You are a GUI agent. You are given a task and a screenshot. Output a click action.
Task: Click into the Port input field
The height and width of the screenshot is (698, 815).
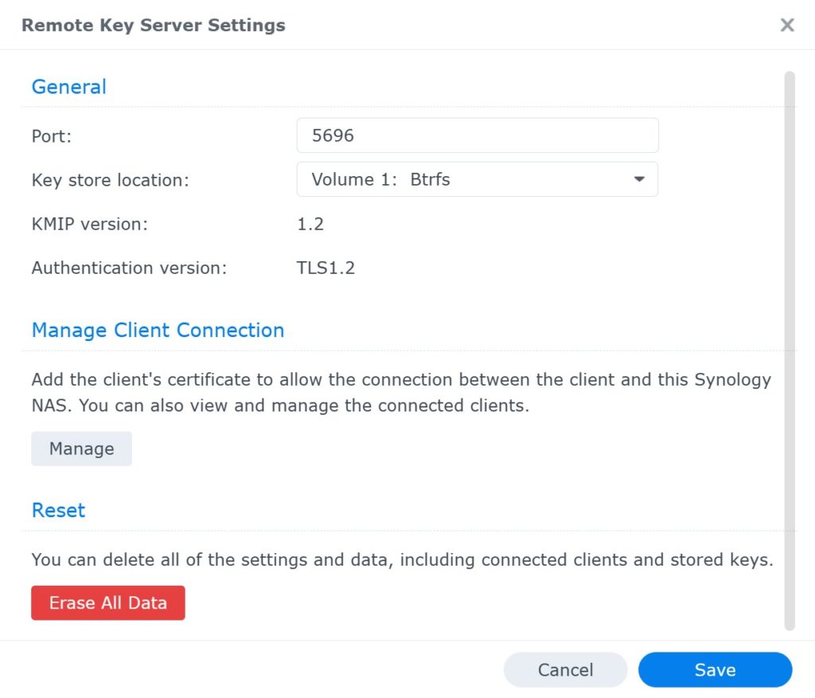478,135
